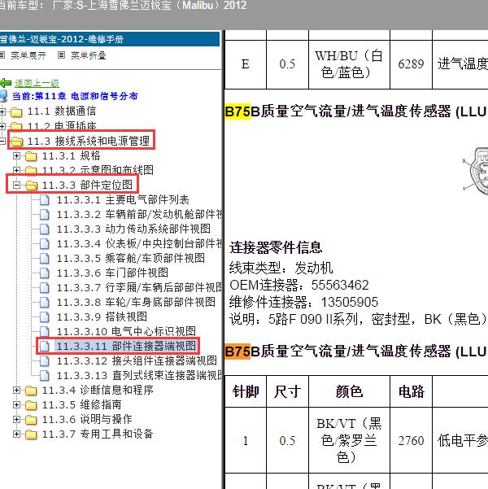
Task: Open 11.3.3.12 接头组件连接器端视图
Action: 137,360
